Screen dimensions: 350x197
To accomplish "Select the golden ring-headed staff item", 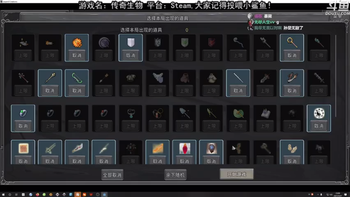I will (292, 42).
